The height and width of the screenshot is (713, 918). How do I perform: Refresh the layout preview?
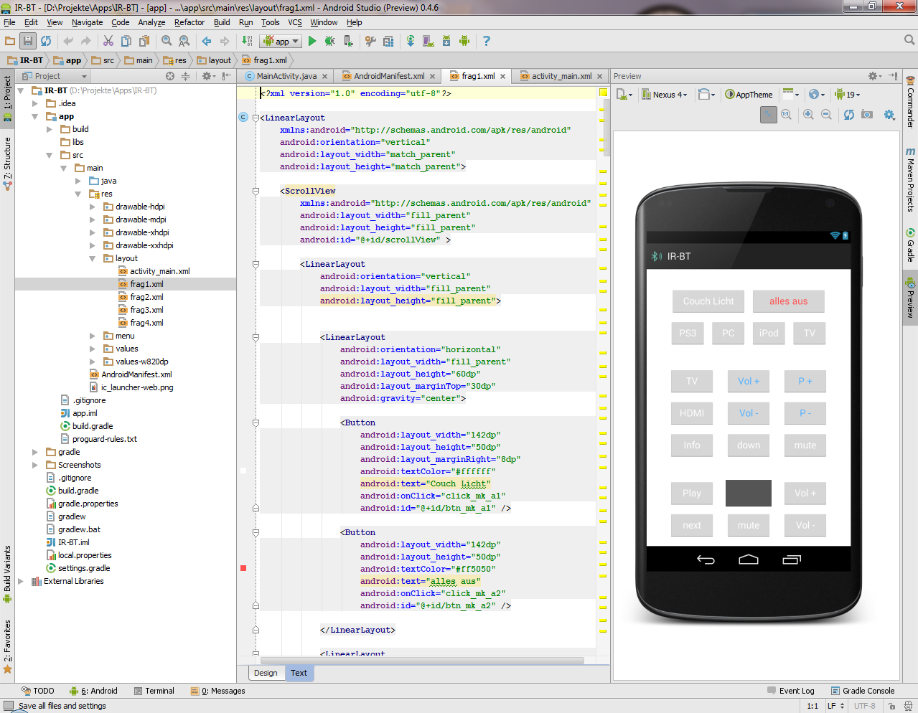coord(849,115)
